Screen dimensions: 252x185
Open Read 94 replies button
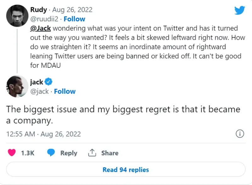(126, 170)
